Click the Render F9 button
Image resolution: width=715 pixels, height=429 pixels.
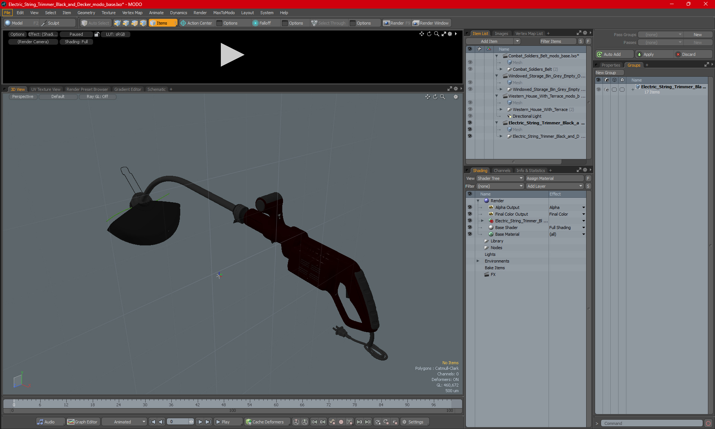pos(397,23)
